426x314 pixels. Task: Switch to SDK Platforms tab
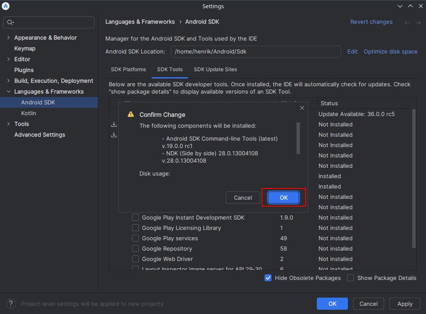[128, 69]
